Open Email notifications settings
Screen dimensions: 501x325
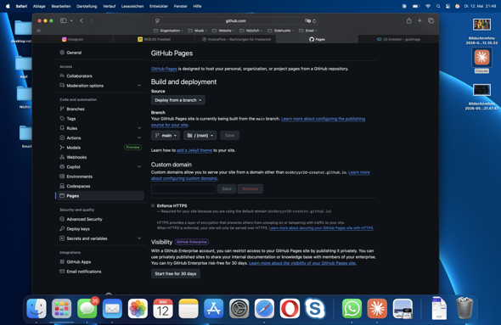[x=84, y=272]
